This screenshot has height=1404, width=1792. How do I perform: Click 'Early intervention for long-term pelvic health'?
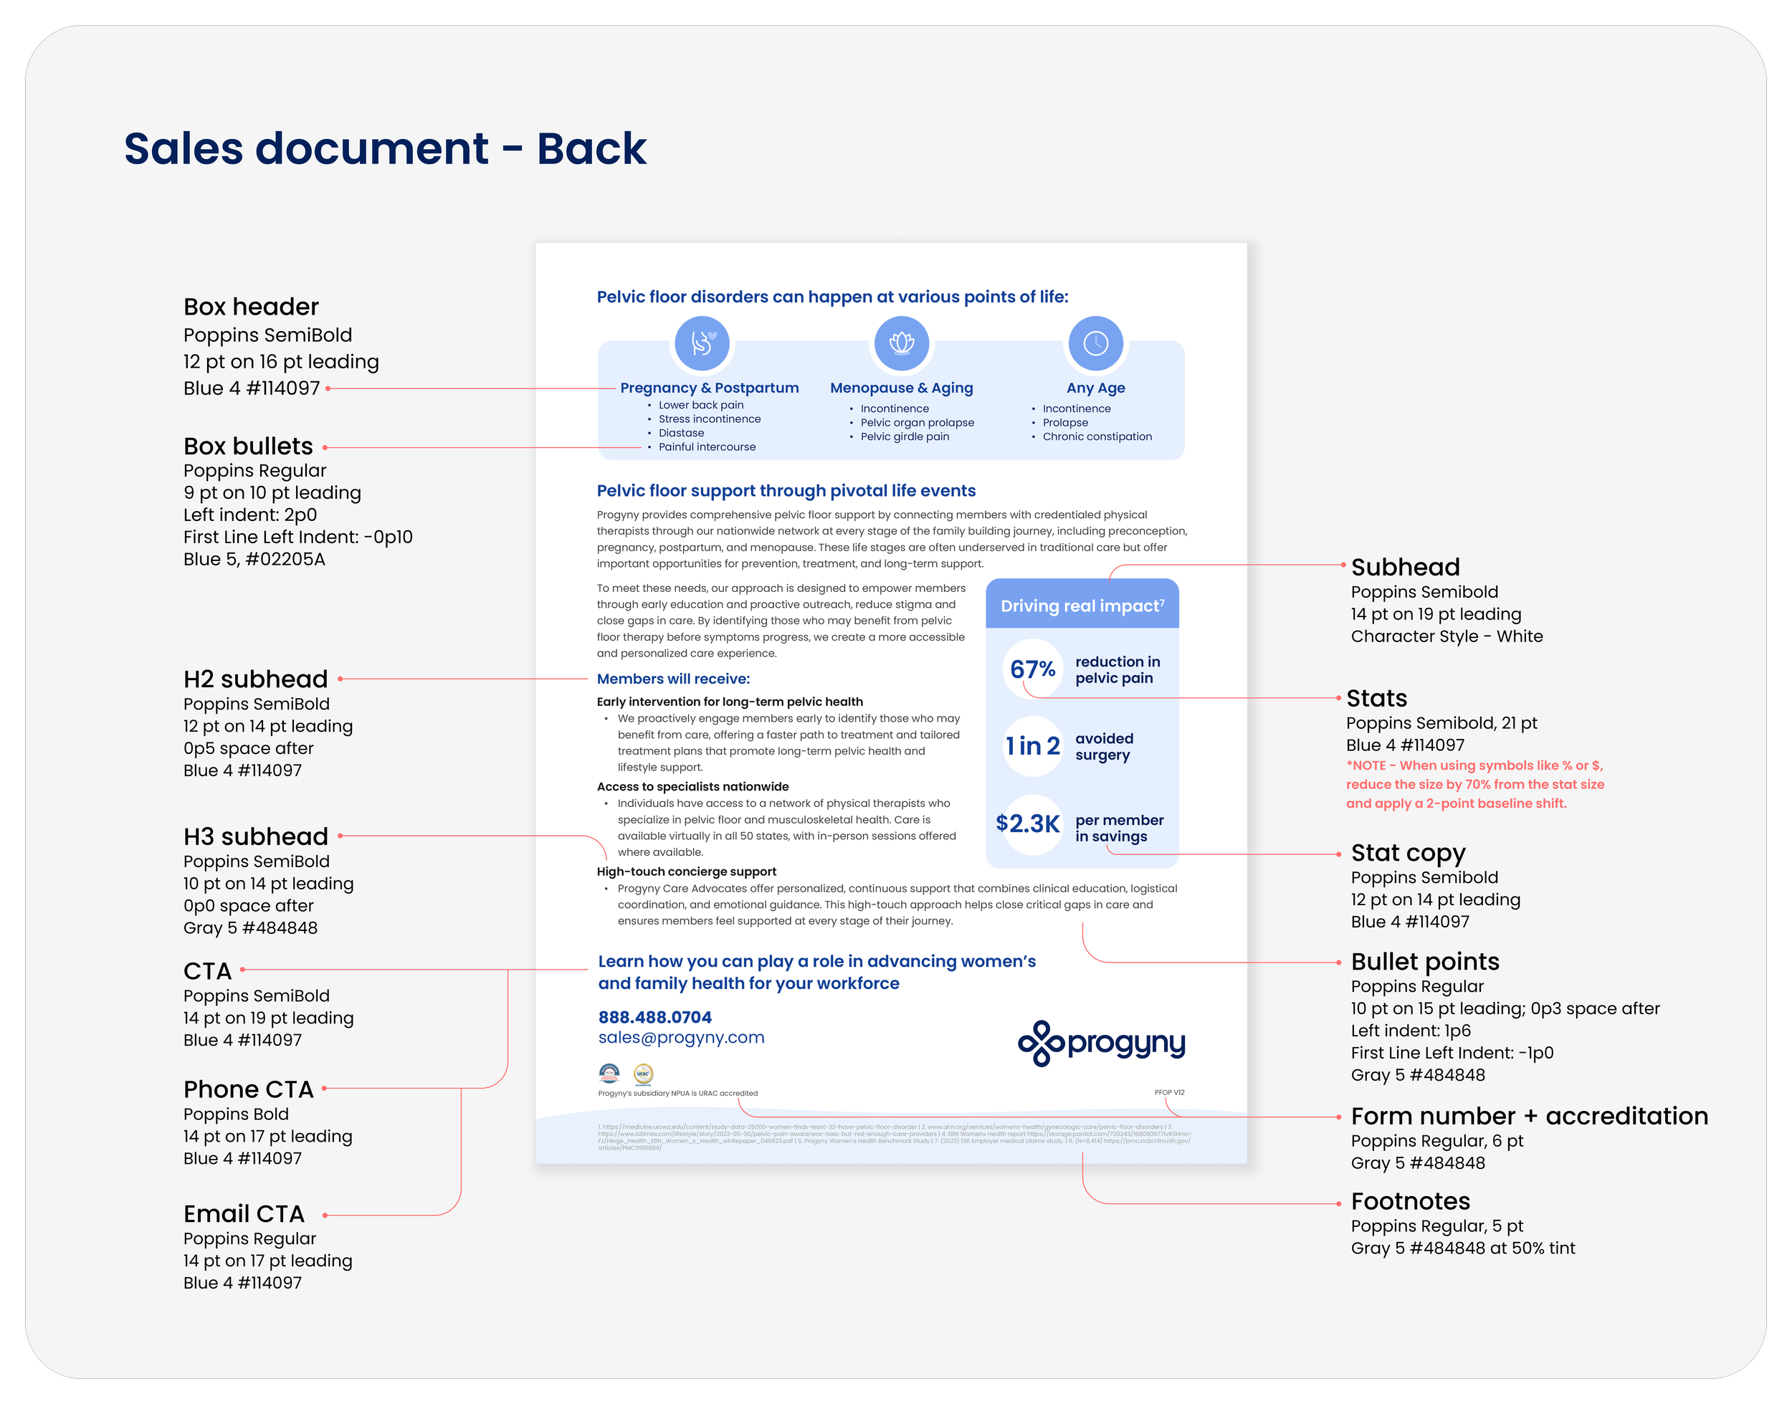(729, 701)
